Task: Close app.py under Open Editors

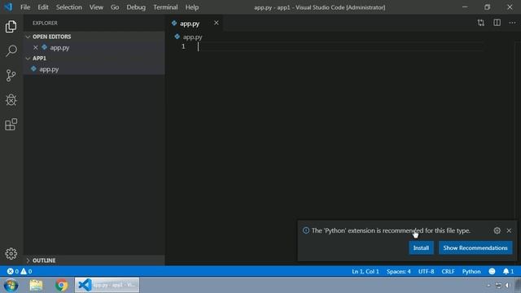Action: click(36, 47)
